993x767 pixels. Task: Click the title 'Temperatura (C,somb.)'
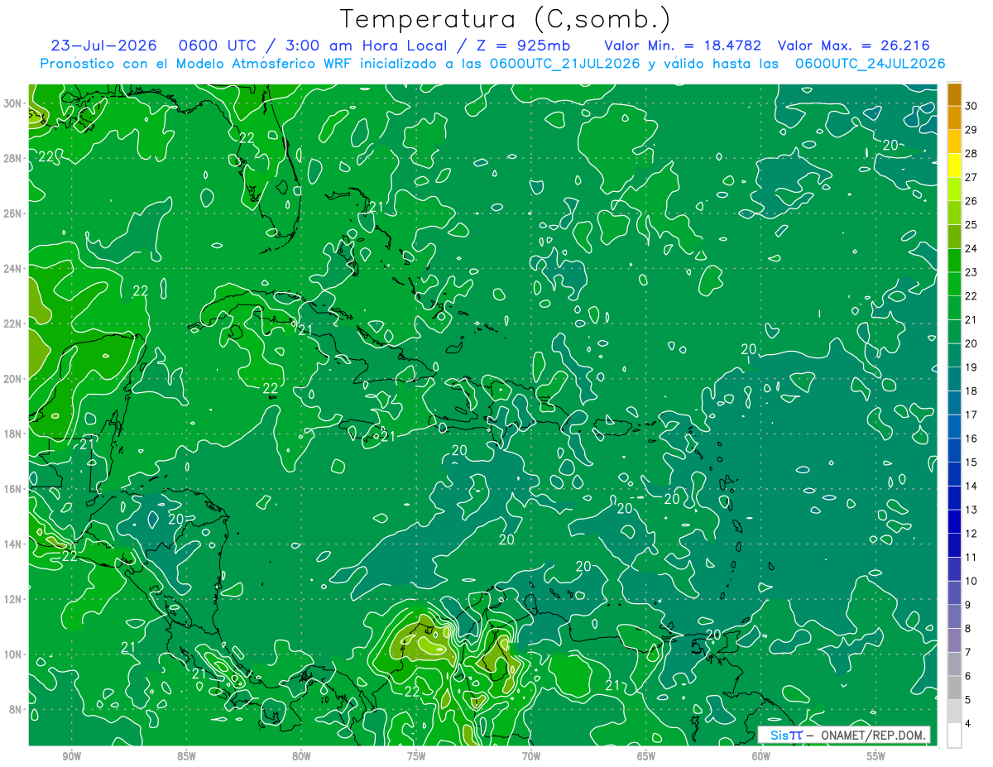tap(506, 19)
